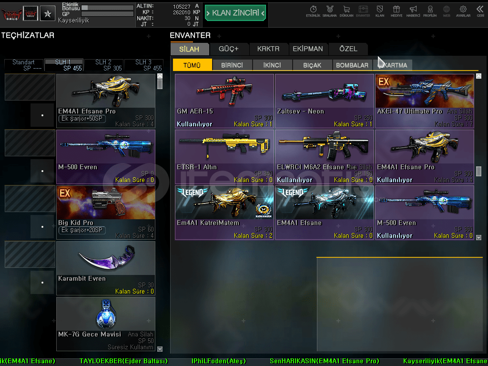This screenshot has width=488, height=366.
Task: Select the Standart loadout slot
Action: coord(24,65)
